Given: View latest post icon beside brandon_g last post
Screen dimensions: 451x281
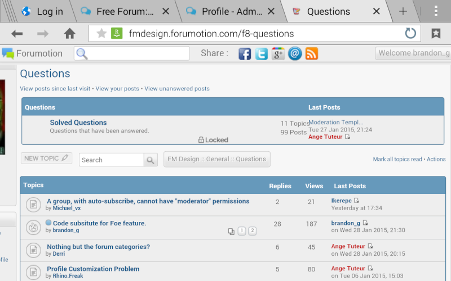Looking at the screenshot, I should pos(365,223).
